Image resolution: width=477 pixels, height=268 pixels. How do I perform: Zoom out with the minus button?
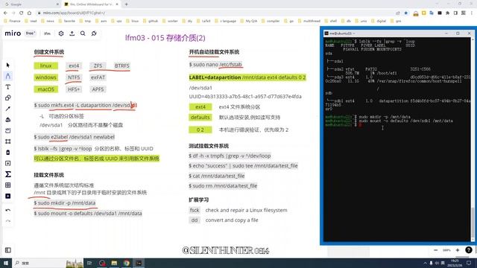pyautogui.click(x=435, y=250)
